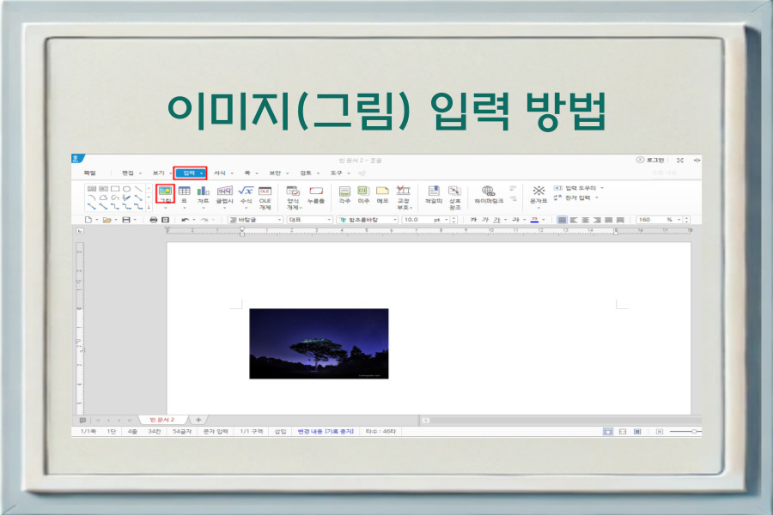Toggle bold 가 formatting
Image resolution: width=773 pixels, height=515 pixels.
[x=473, y=220]
